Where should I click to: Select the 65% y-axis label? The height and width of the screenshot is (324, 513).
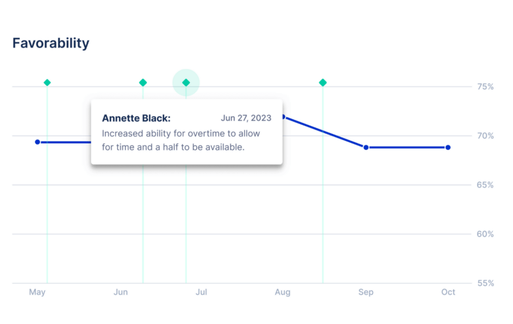coord(485,185)
